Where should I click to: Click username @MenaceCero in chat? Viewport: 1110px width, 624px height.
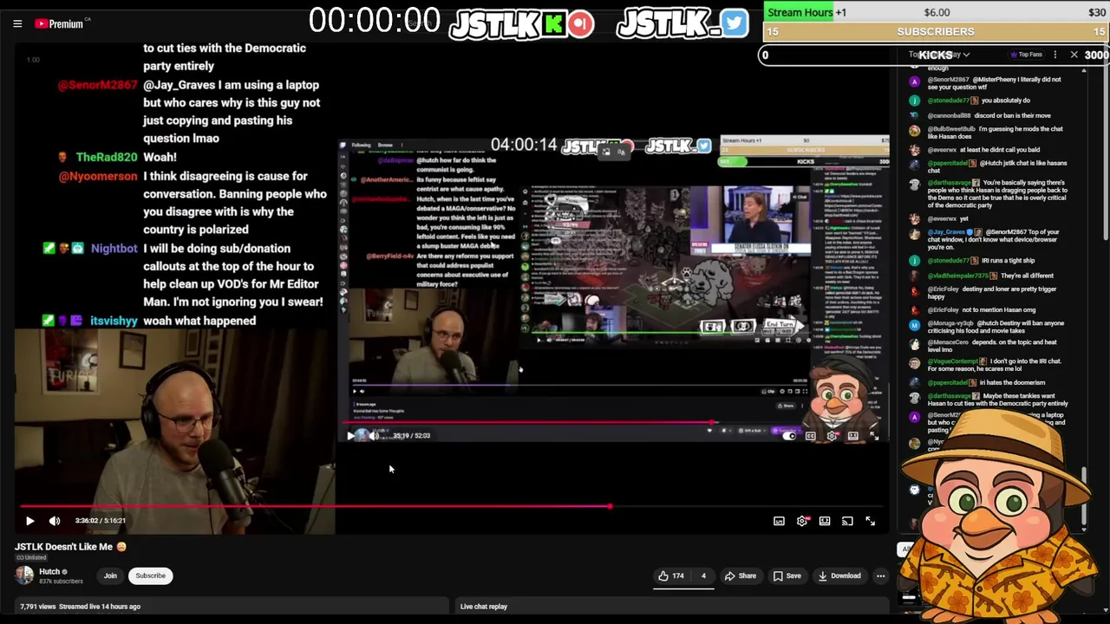click(948, 342)
